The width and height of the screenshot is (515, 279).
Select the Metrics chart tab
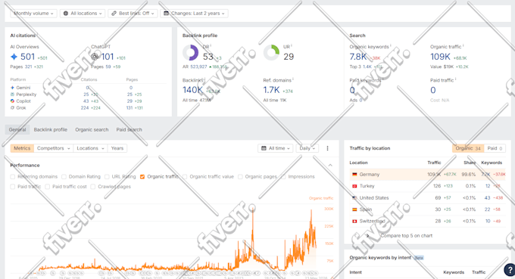tap(22, 148)
